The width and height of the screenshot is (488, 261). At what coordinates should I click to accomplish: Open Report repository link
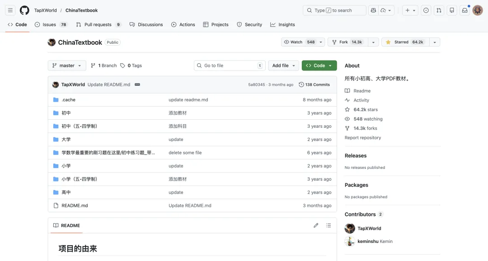coord(362,138)
